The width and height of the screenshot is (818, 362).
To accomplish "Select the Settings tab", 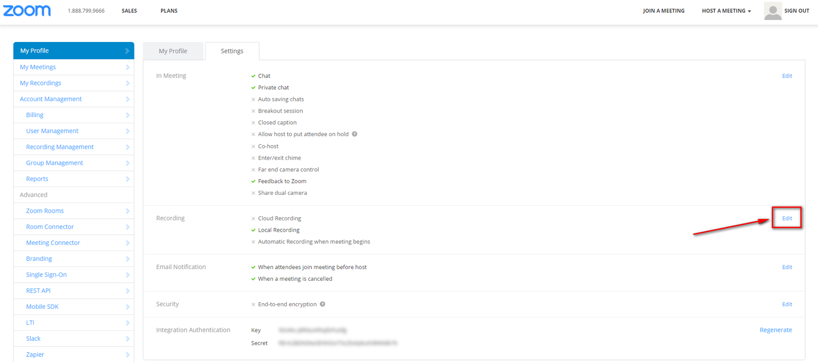I will point(232,51).
